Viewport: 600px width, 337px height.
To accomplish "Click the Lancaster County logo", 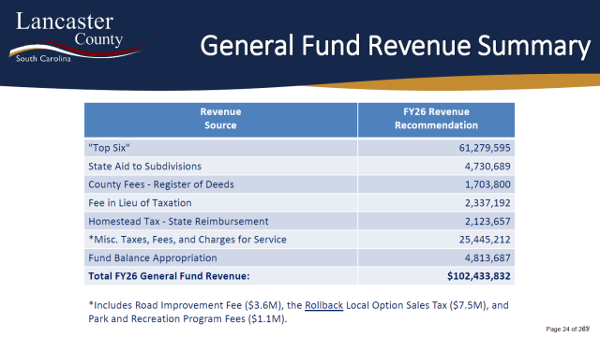I will pos(77,37).
